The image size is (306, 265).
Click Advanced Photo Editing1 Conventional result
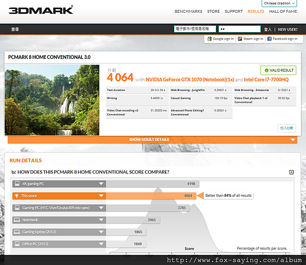pos(201,112)
